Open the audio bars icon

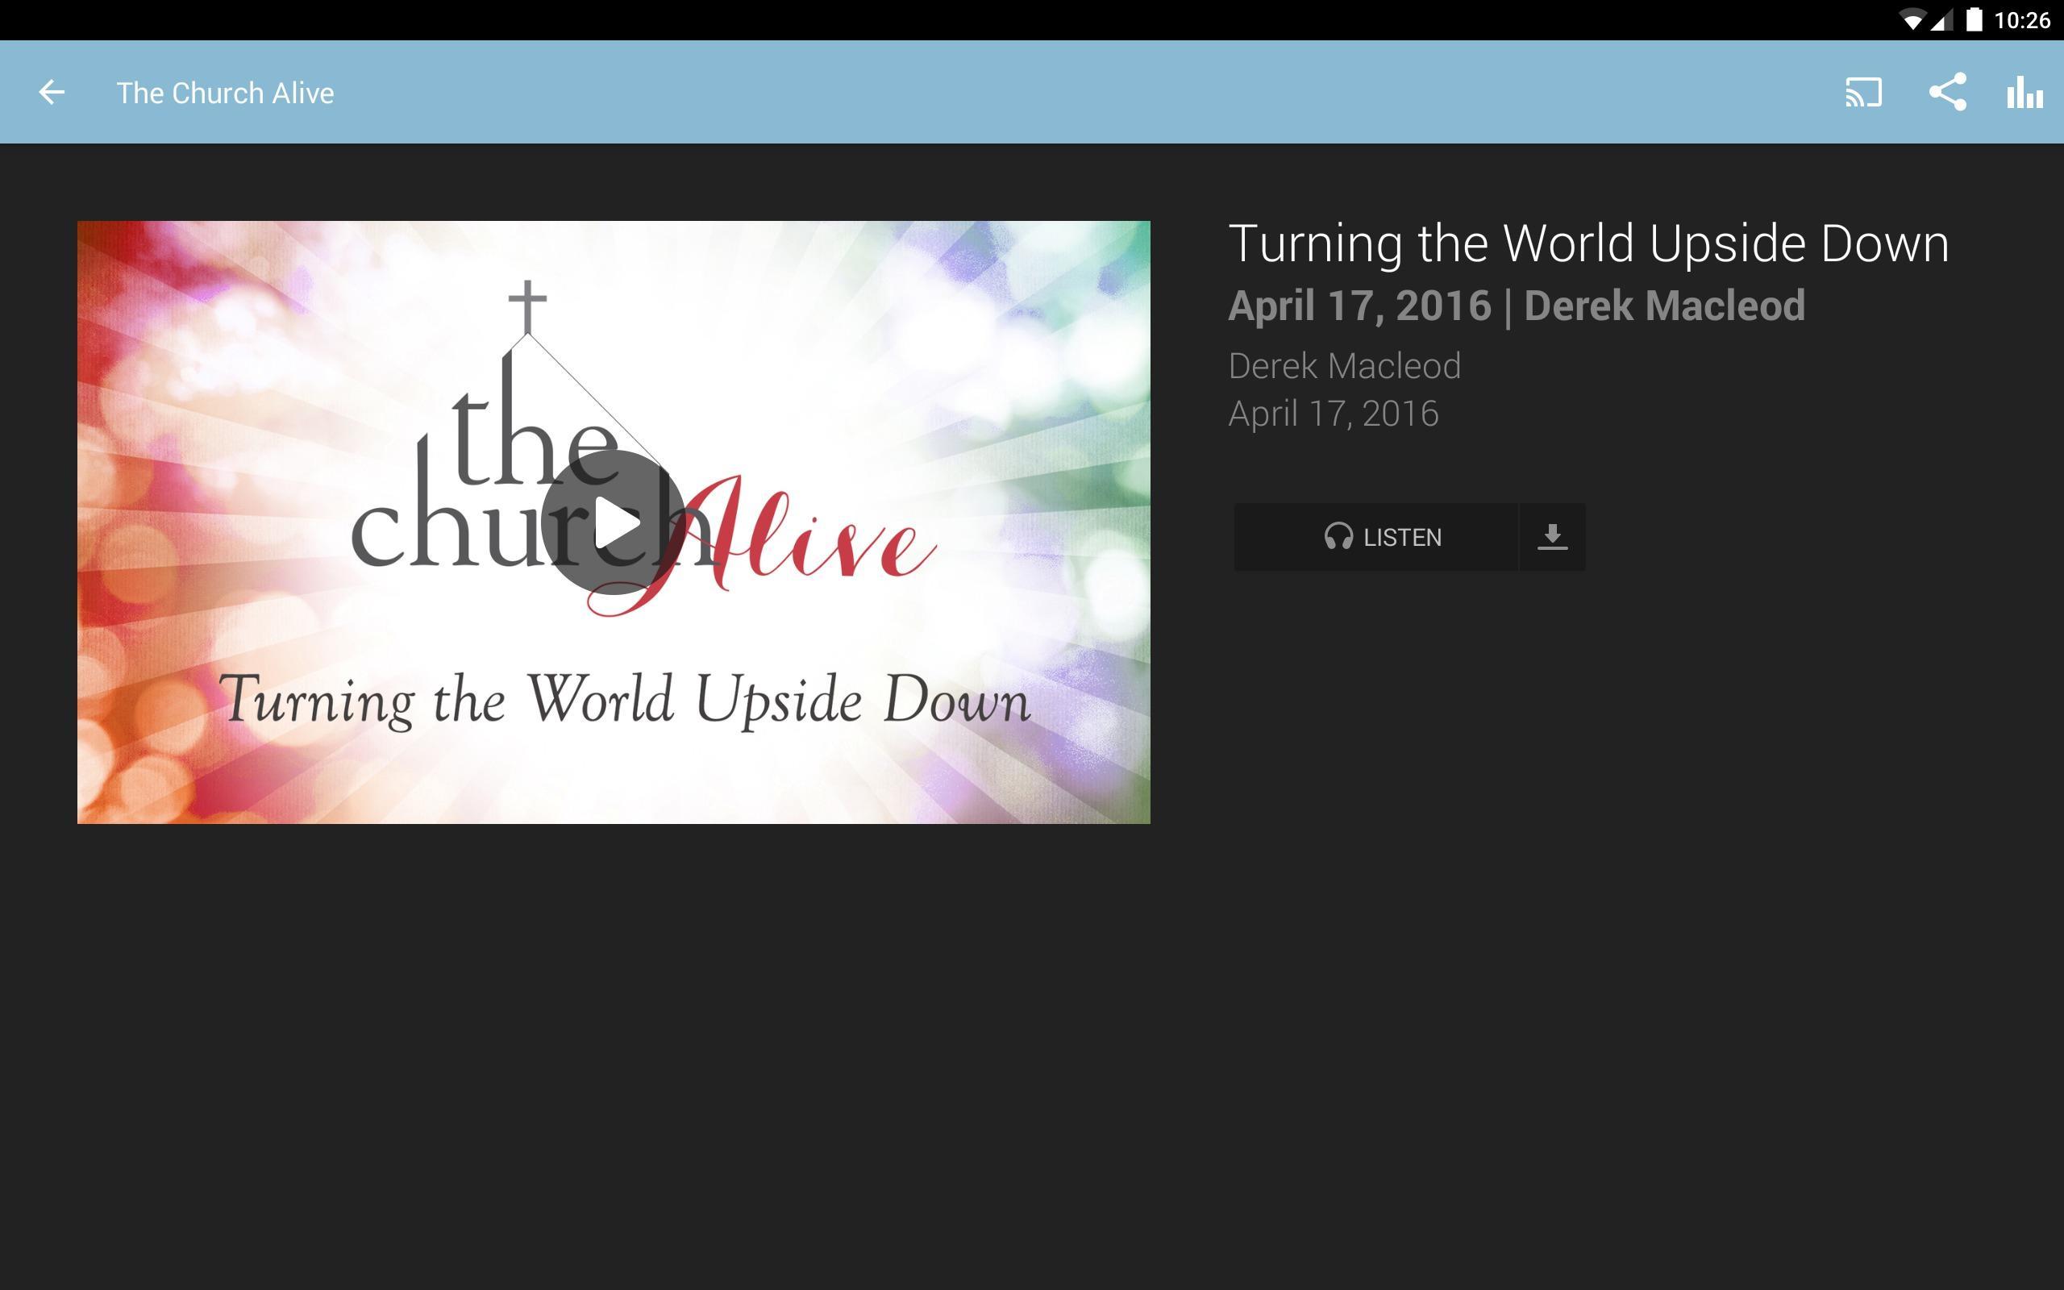[x=2024, y=92]
